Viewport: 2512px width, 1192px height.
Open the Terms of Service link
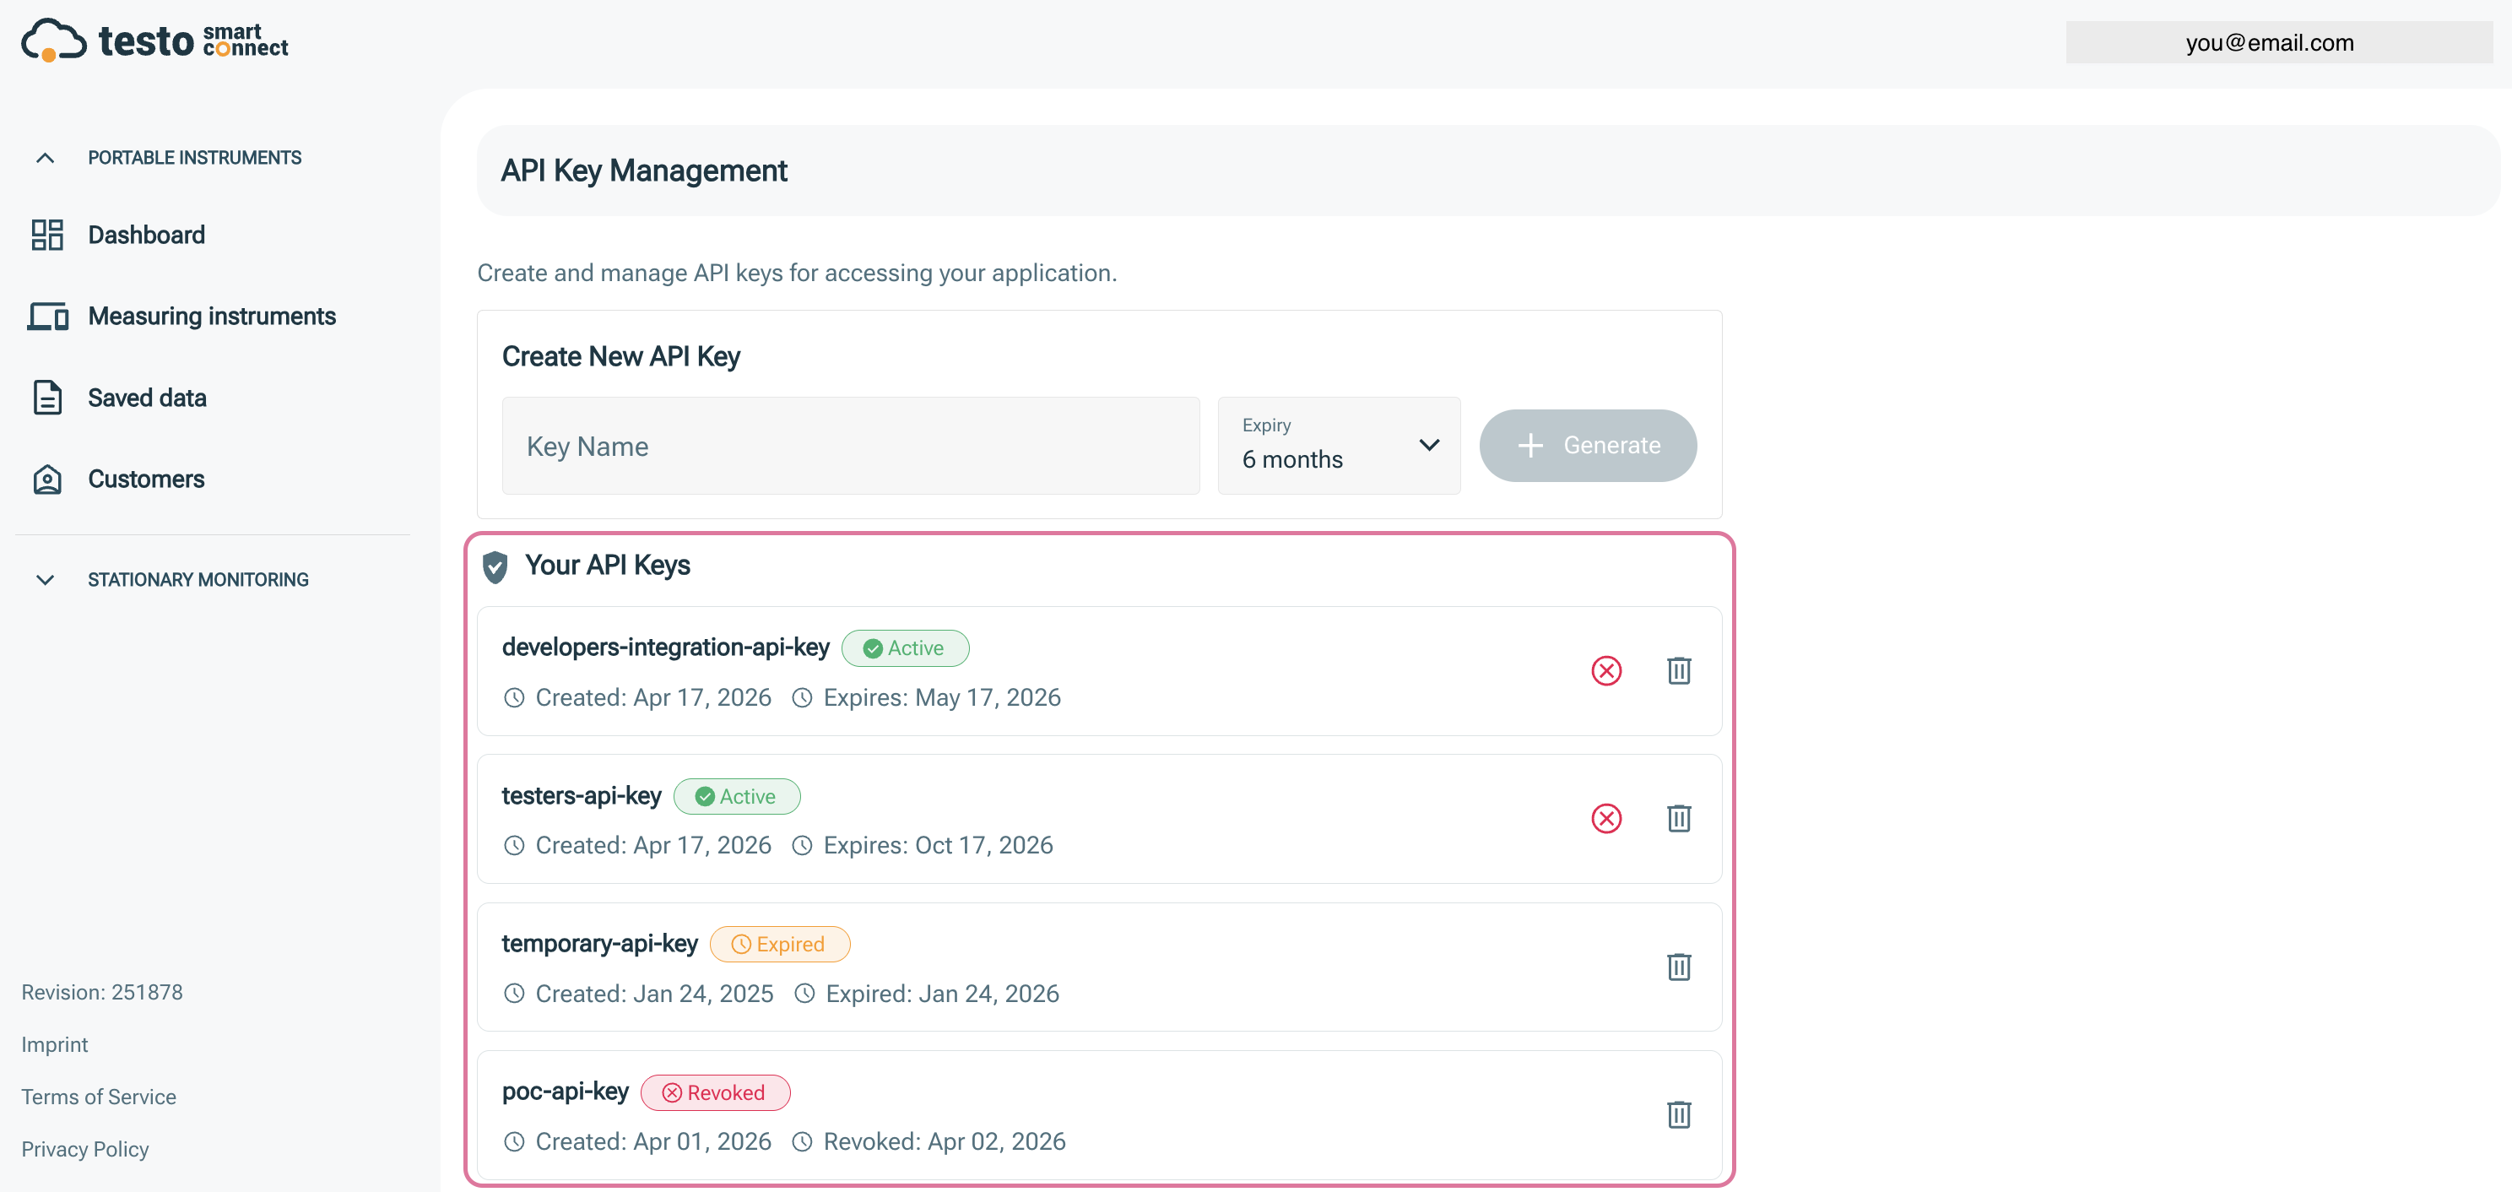click(99, 1097)
